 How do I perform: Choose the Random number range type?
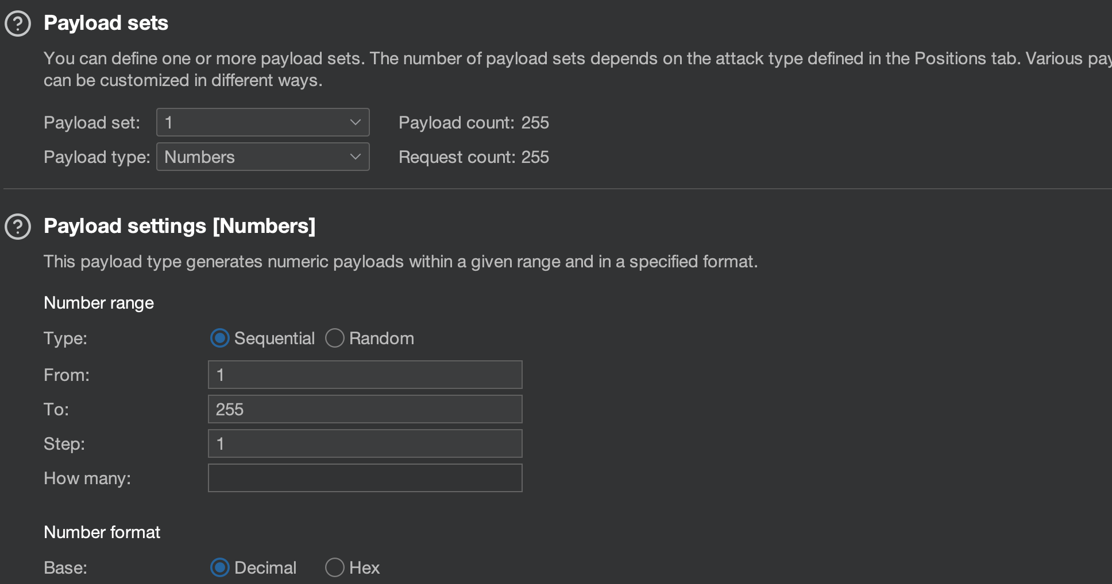click(335, 338)
